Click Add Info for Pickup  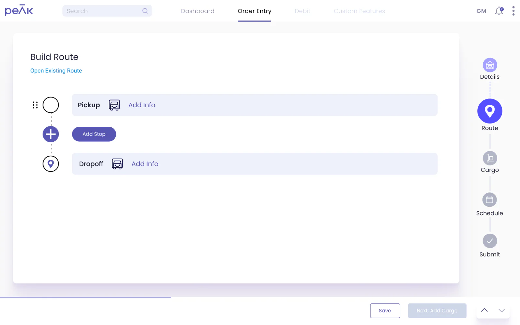tap(142, 105)
